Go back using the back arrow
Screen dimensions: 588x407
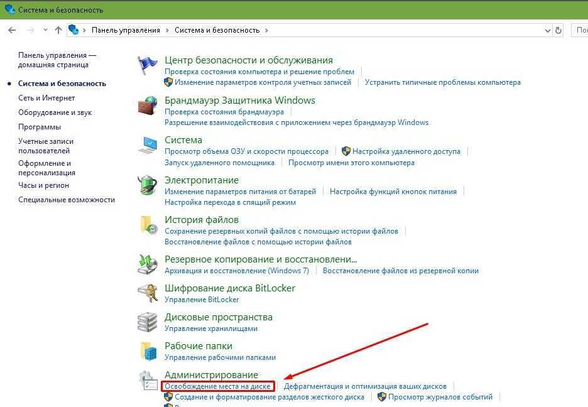click(12, 30)
